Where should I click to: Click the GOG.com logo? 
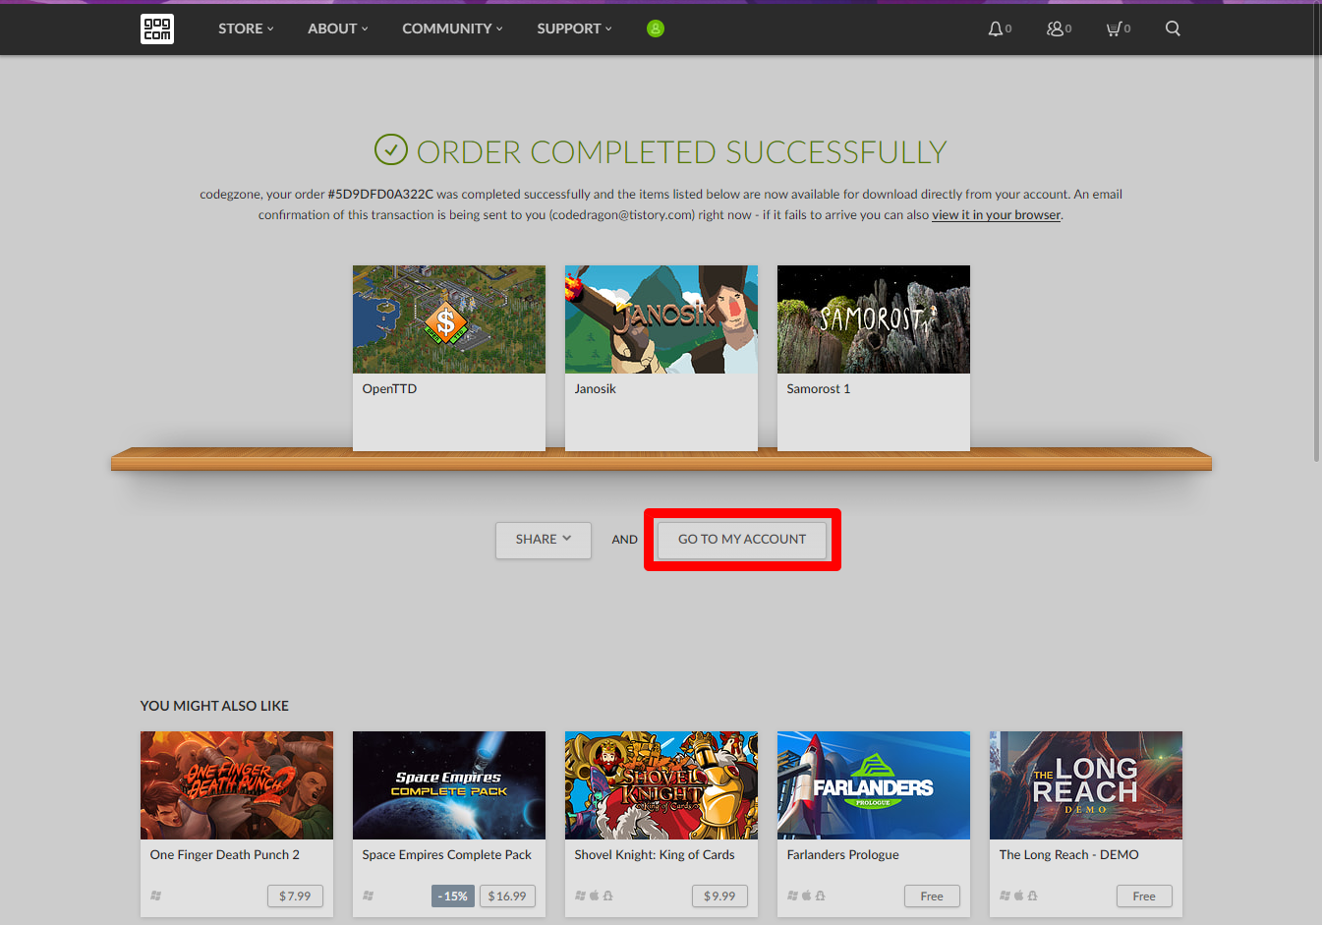coord(157,29)
